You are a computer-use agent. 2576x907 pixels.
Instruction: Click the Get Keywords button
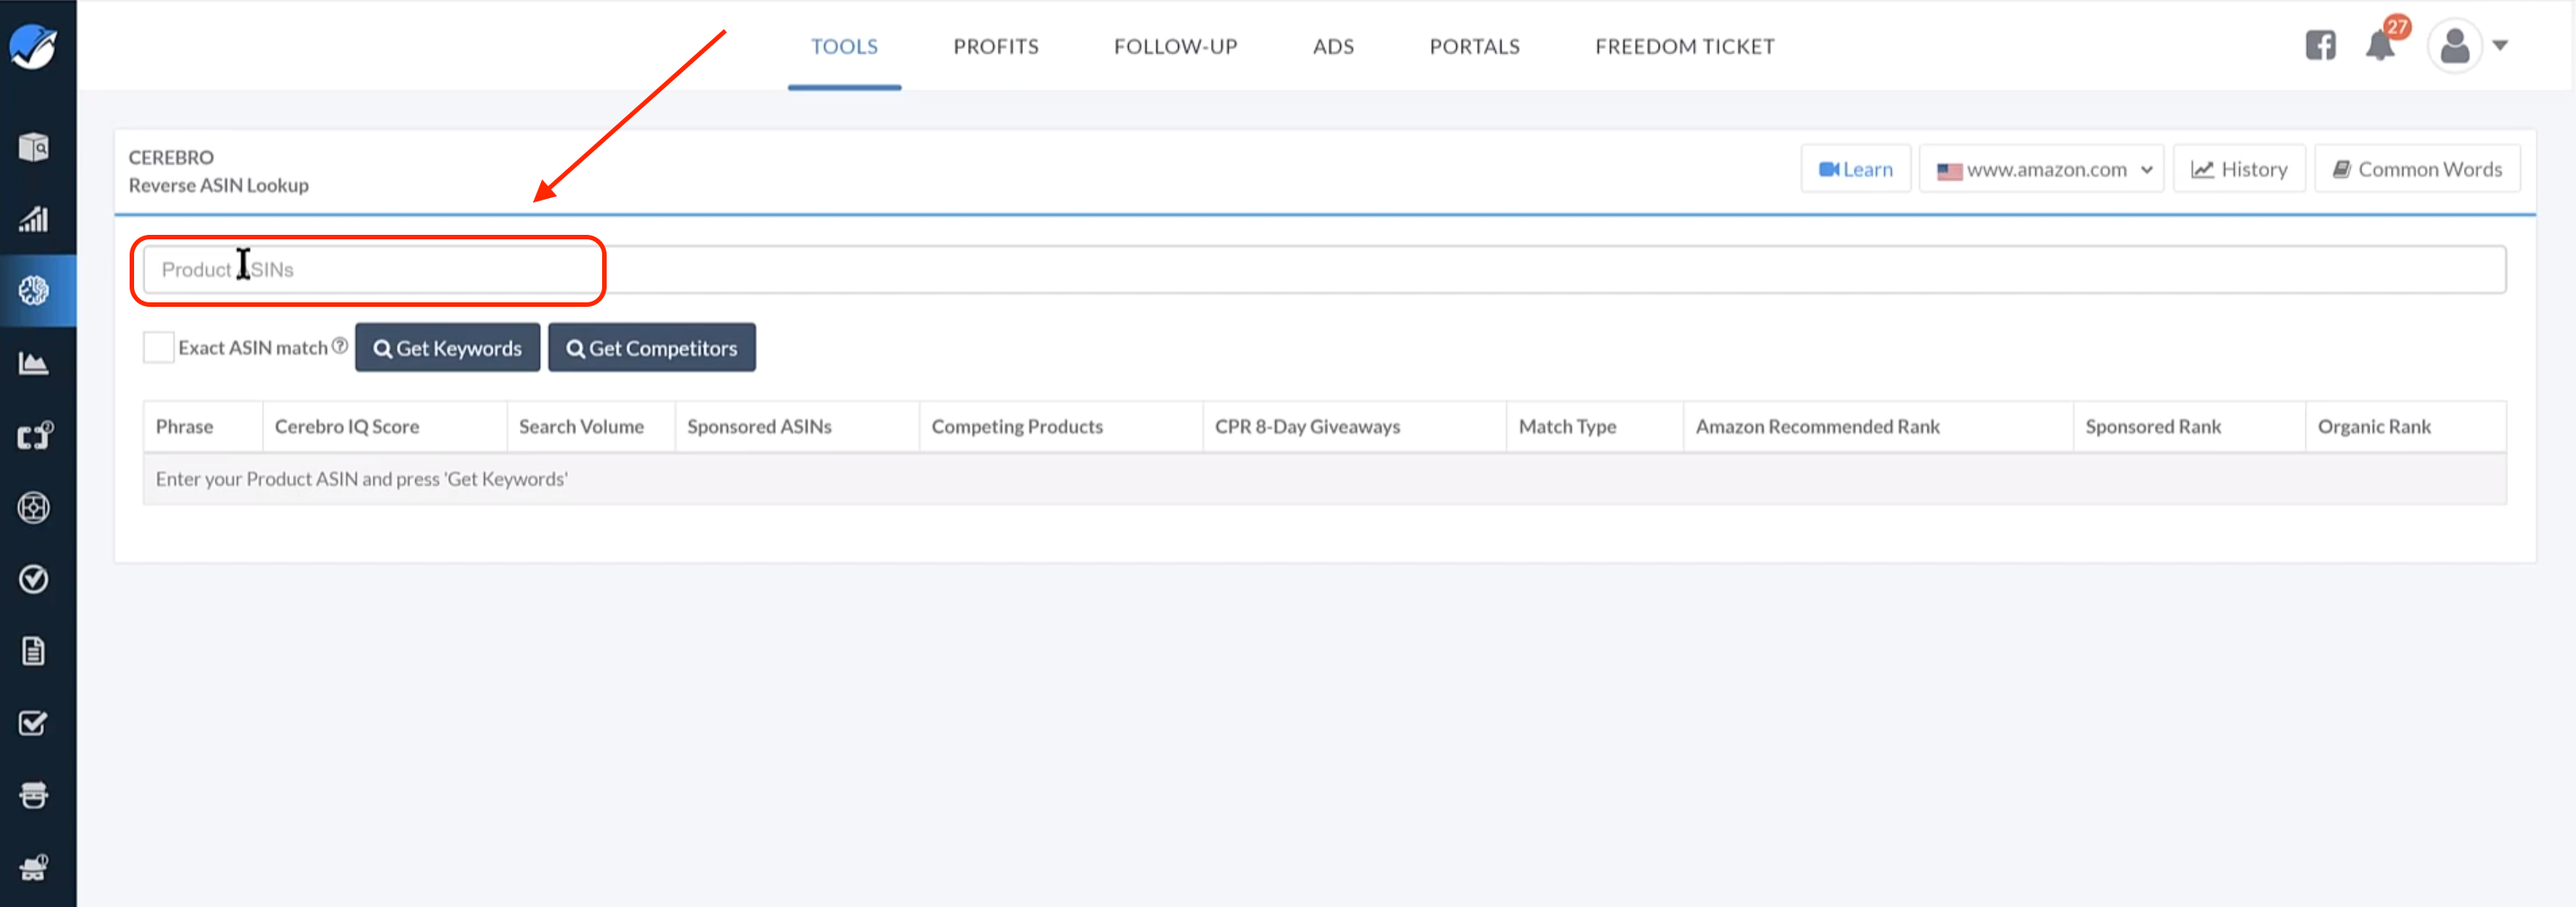click(447, 347)
